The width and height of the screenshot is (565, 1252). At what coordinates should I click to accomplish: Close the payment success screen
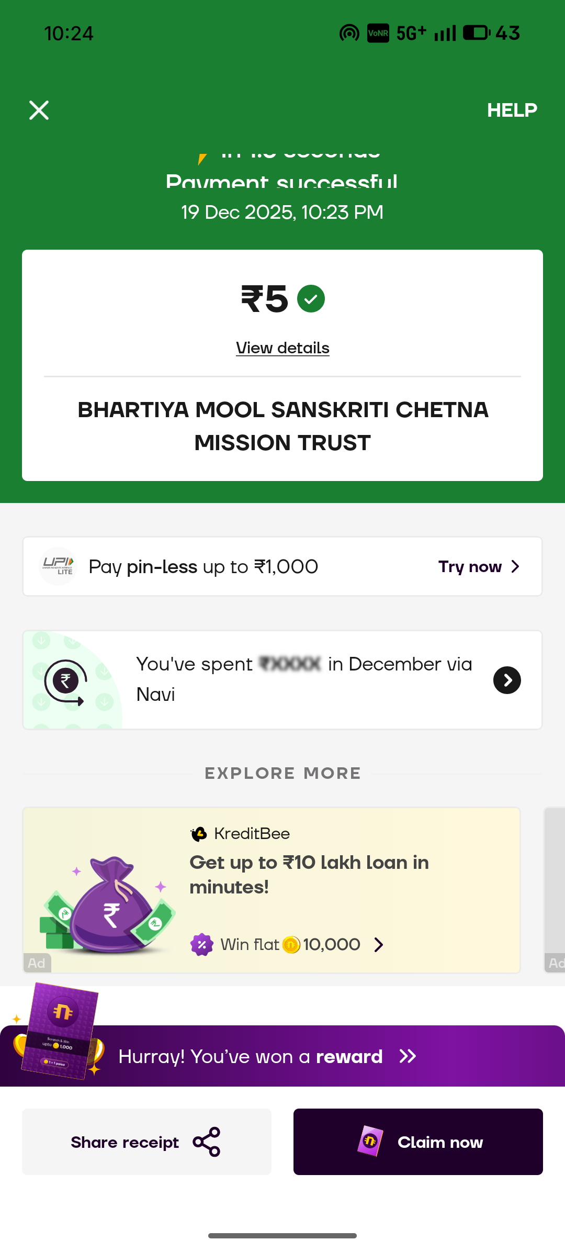point(39,110)
